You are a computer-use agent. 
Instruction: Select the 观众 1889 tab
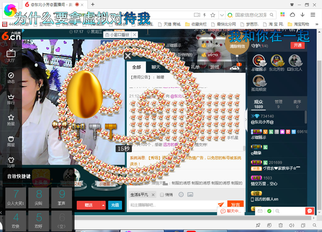(258, 104)
